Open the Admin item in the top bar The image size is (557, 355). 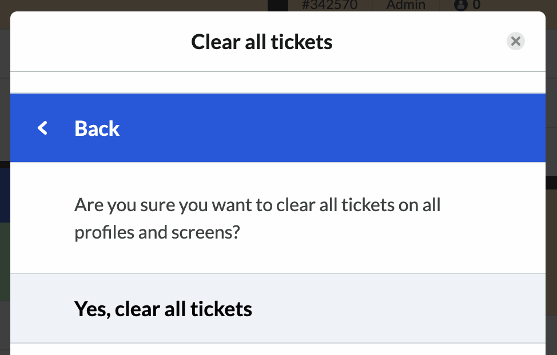click(405, 5)
